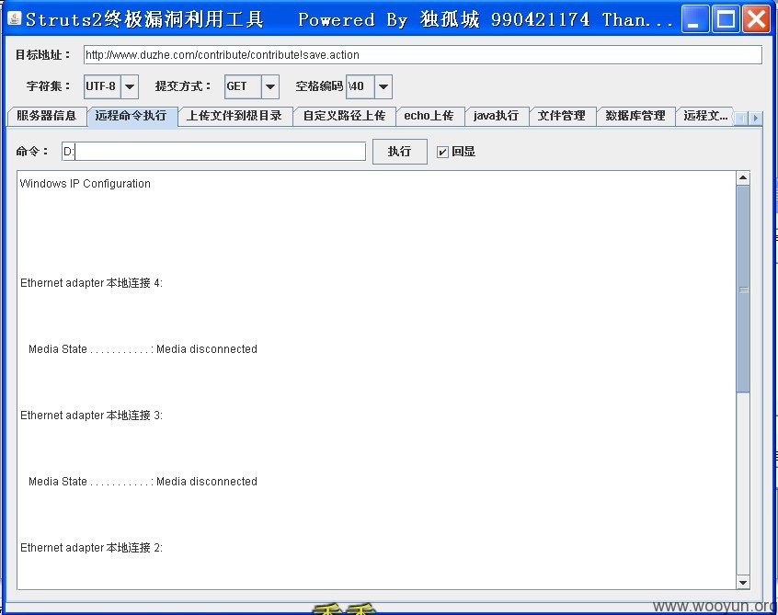
Task: Maximize the Struts2 tool window
Action: click(726, 19)
